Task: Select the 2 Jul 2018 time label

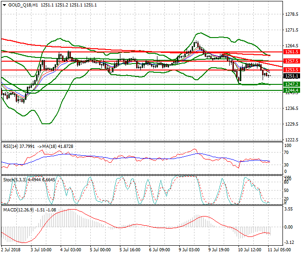Action: (11, 249)
